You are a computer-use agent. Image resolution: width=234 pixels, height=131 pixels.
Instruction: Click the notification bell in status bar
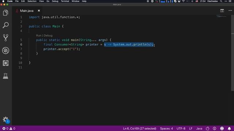229,128
